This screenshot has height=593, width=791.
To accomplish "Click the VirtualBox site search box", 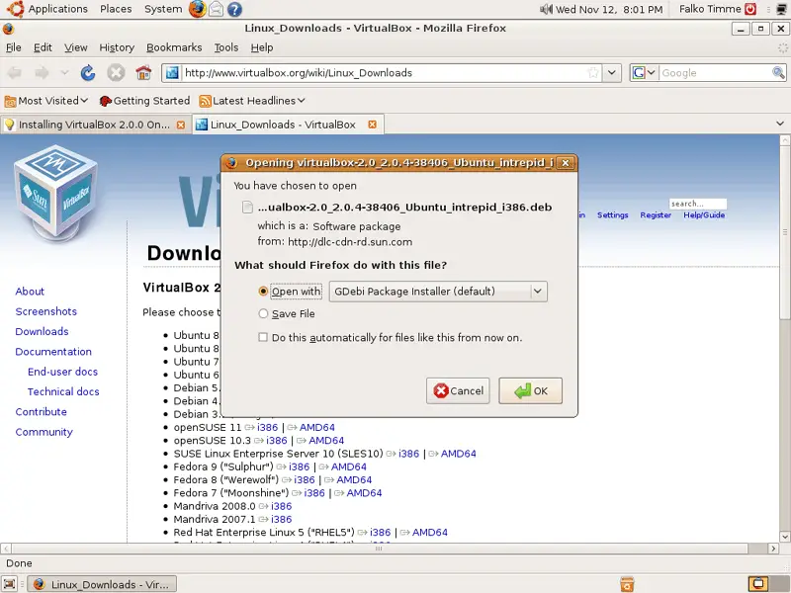I will (x=698, y=204).
